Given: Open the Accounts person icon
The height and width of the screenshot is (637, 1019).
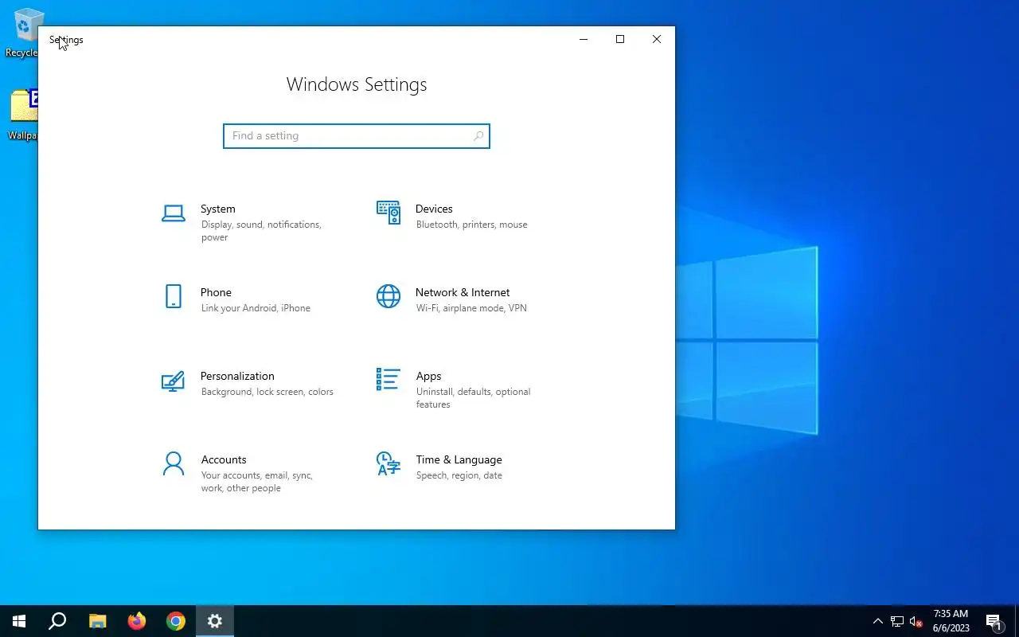Looking at the screenshot, I should coord(174,463).
